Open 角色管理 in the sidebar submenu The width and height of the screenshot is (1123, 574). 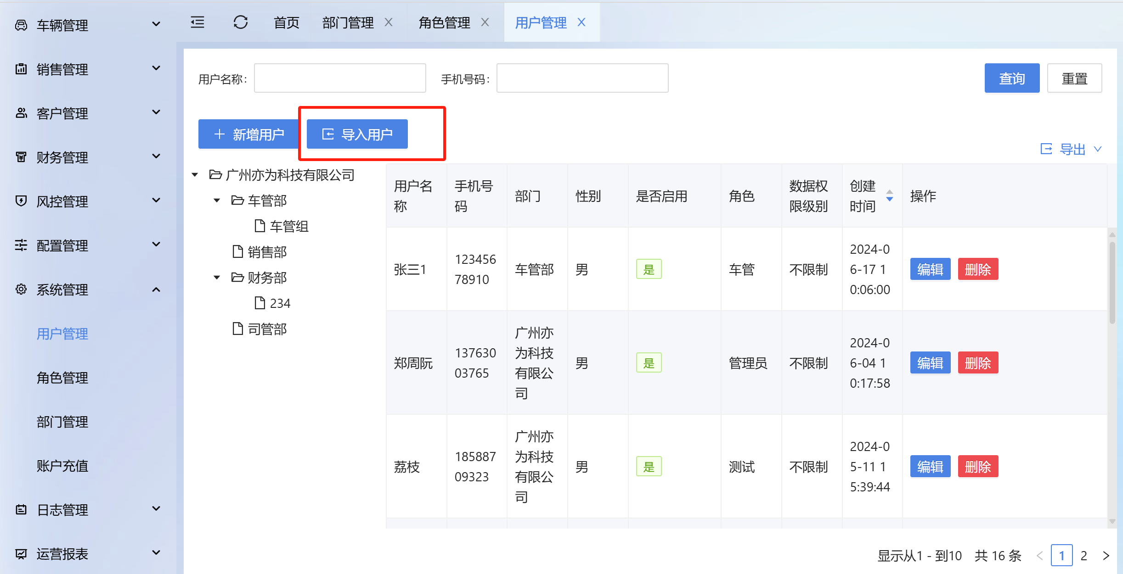[x=62, y=378]
